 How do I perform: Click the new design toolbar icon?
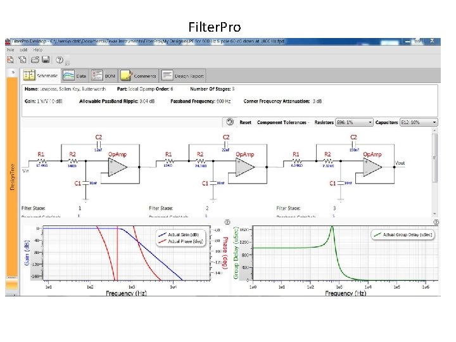tap(11, 60)
